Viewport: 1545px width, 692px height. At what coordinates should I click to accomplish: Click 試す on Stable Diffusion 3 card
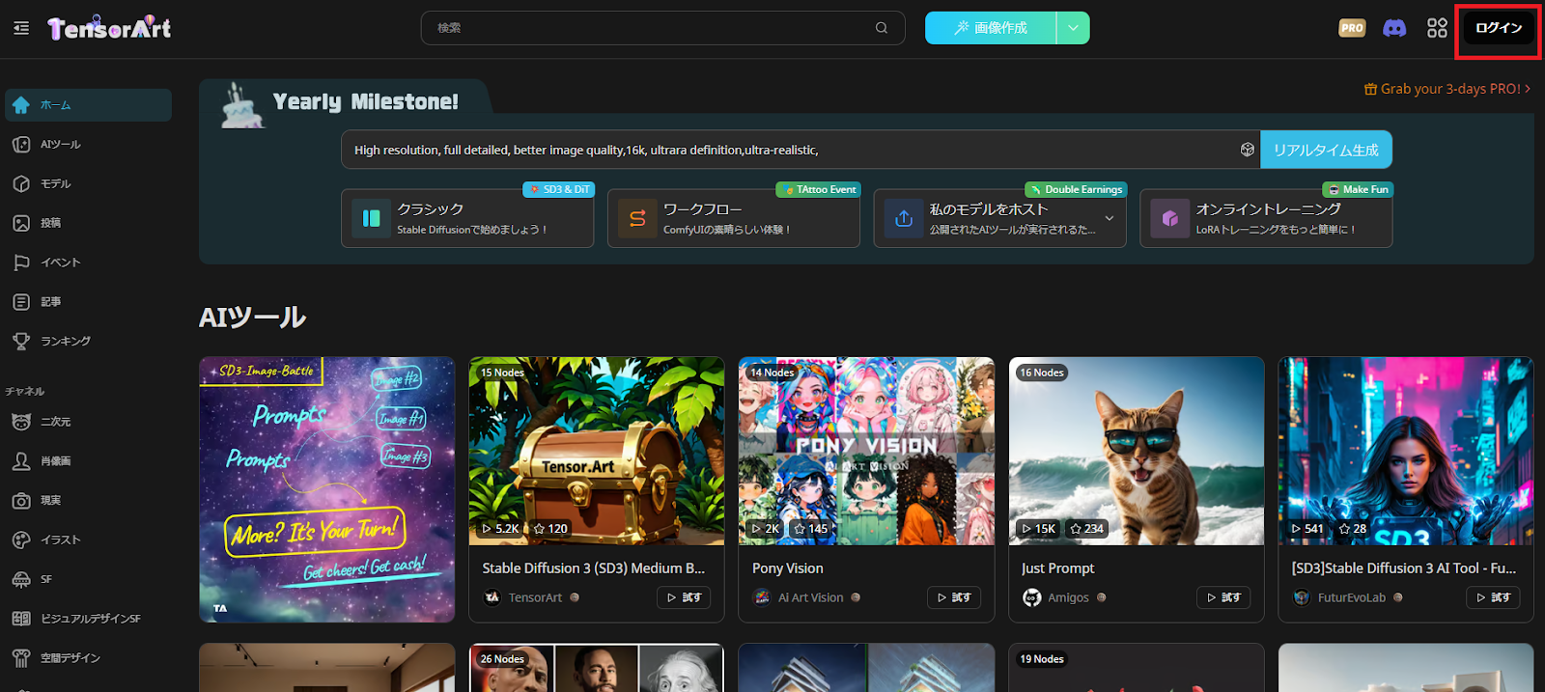pos(684,597)
